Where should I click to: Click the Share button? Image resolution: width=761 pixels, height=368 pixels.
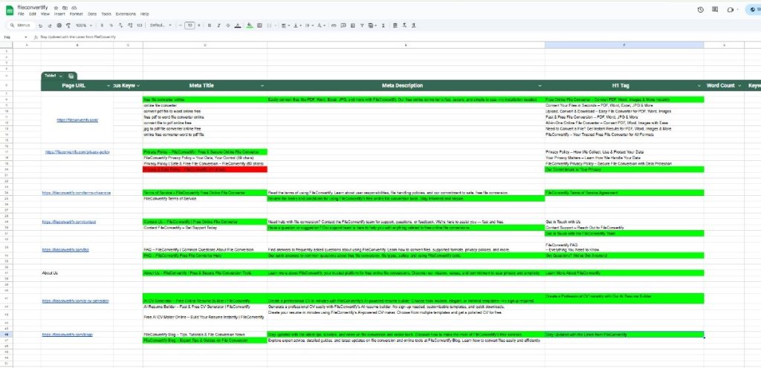[x=752, y=10]
